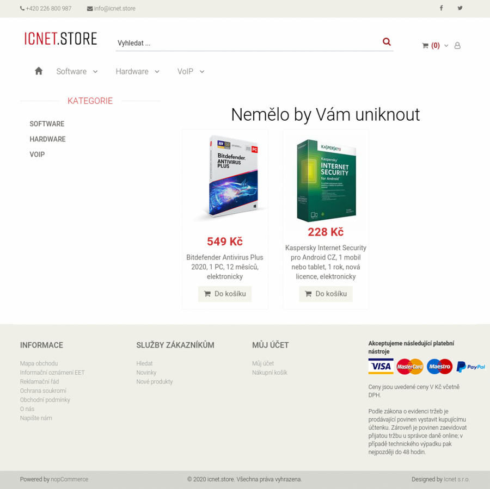490x489 pixels.
Task: Open the cart dropdown chevron
Action: point(446,46)
